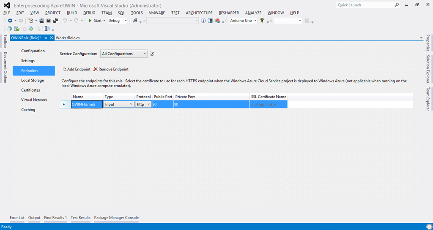The height and width of the screenshot is (230, 433).
Task: Expand the open documents list arrow
Action: pyautogui.click(x=421, y=38)
